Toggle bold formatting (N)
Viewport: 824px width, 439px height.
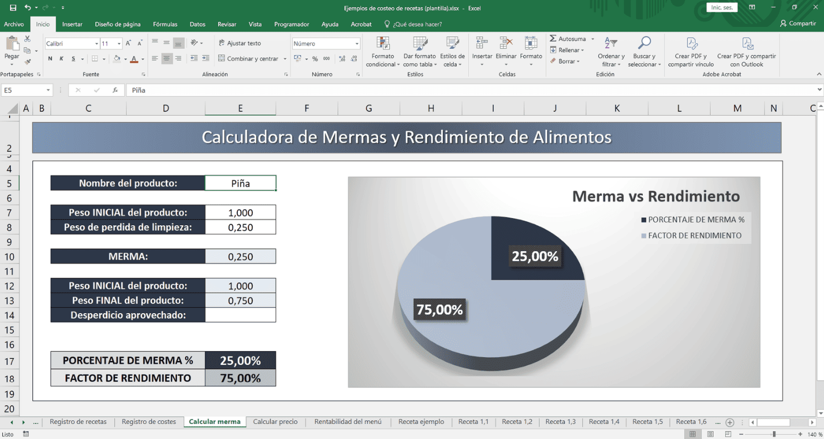click(x=50, y=59)
